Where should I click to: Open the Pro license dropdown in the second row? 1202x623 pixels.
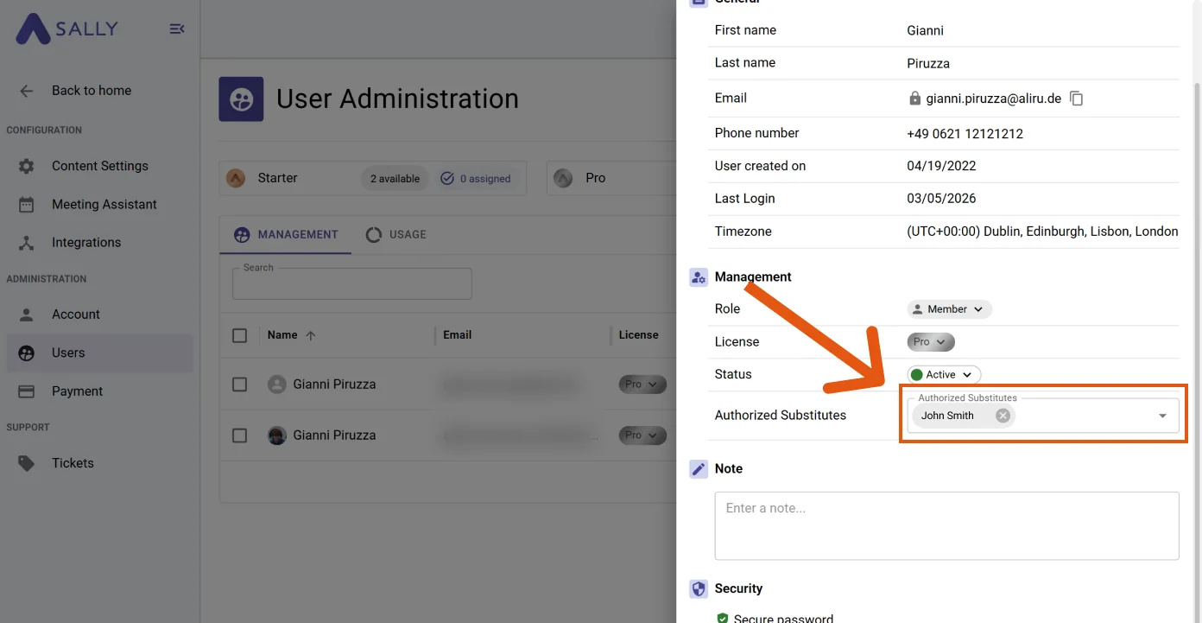(x=642, y=435)
